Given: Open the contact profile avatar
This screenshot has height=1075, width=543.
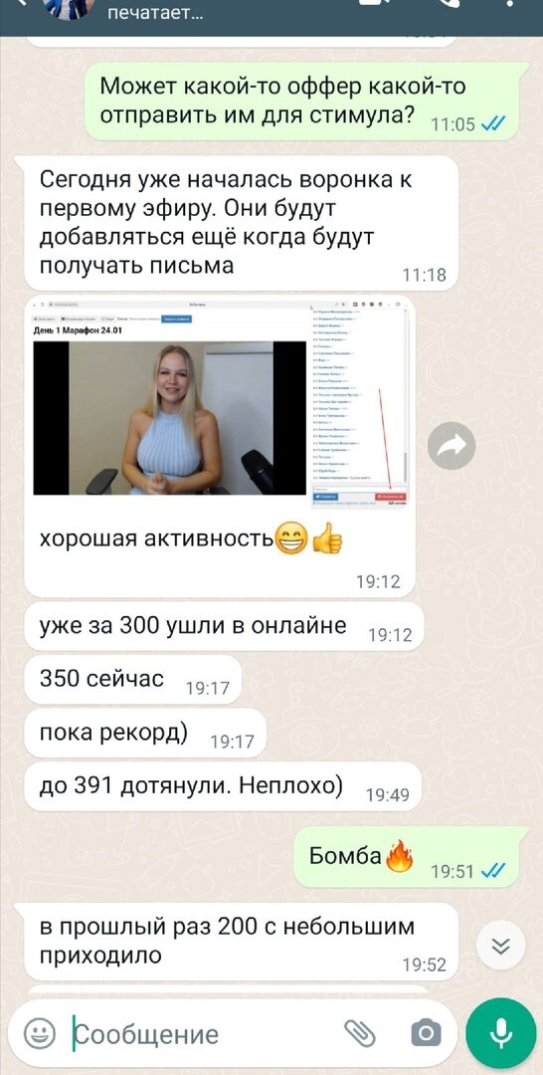Looking at the screenshot, I should coord(68,8).
